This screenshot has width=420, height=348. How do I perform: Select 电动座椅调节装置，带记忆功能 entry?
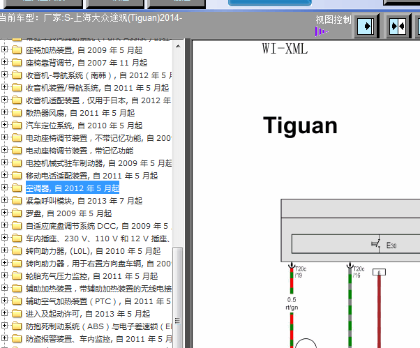80,151
